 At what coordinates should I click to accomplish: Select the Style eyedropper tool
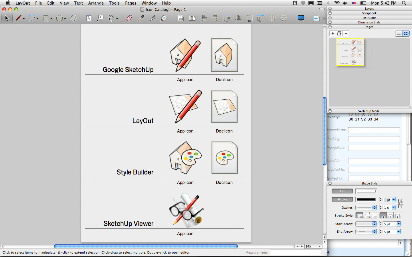(x=141, y=18)
